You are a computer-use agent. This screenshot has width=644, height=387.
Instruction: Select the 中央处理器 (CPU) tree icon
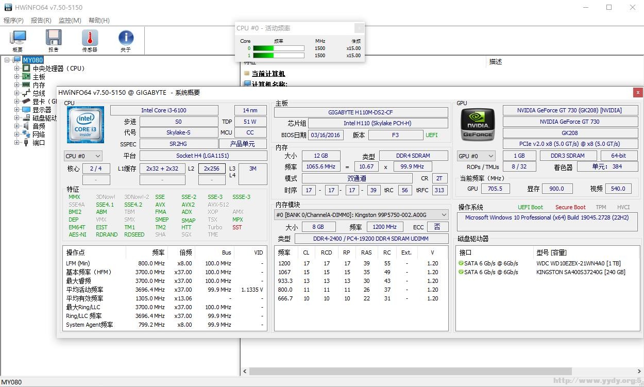click(26, 68)
